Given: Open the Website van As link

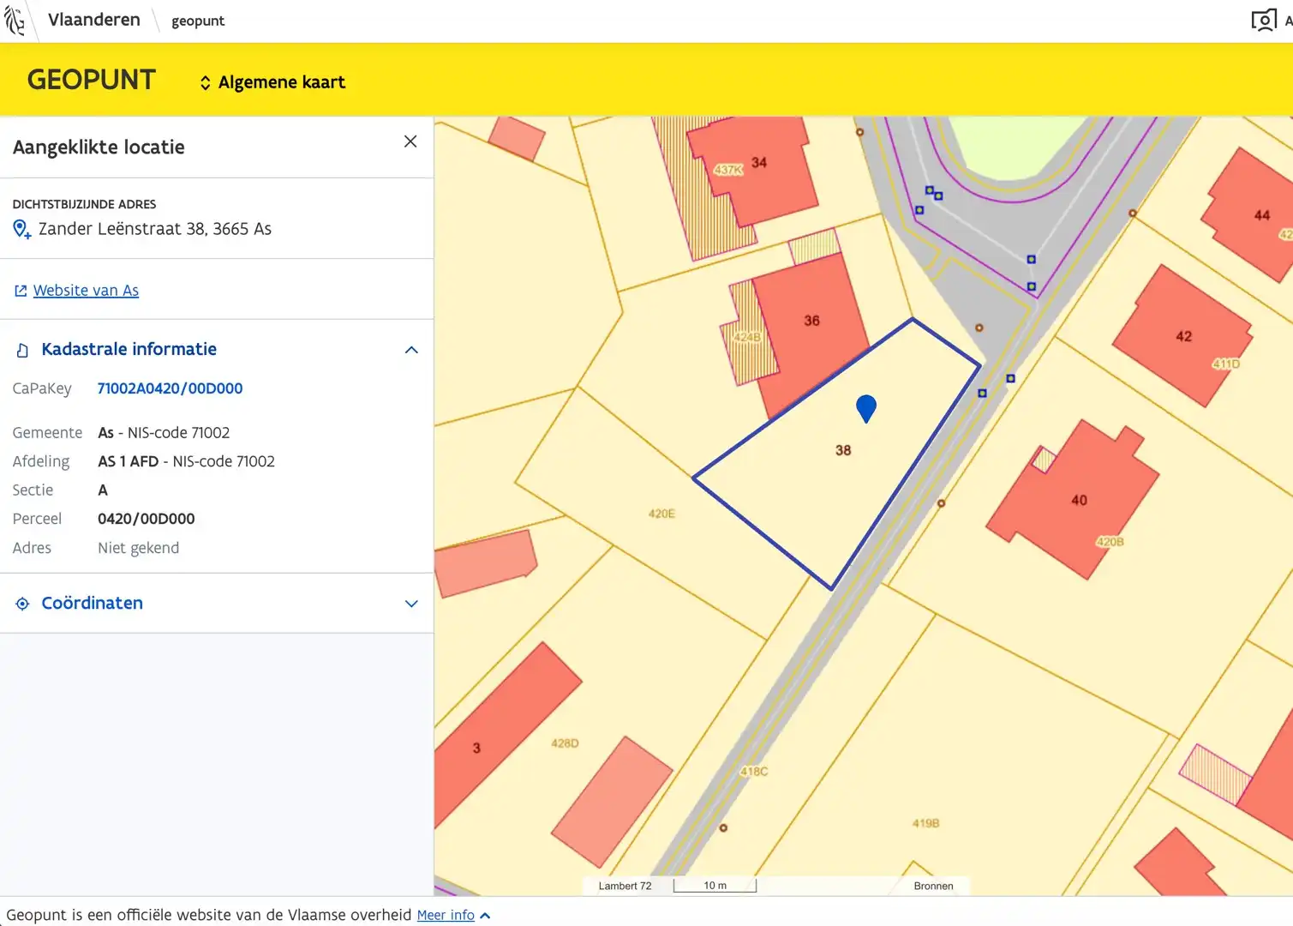Looking at the screenshot, I should click(x=86, y=291).
